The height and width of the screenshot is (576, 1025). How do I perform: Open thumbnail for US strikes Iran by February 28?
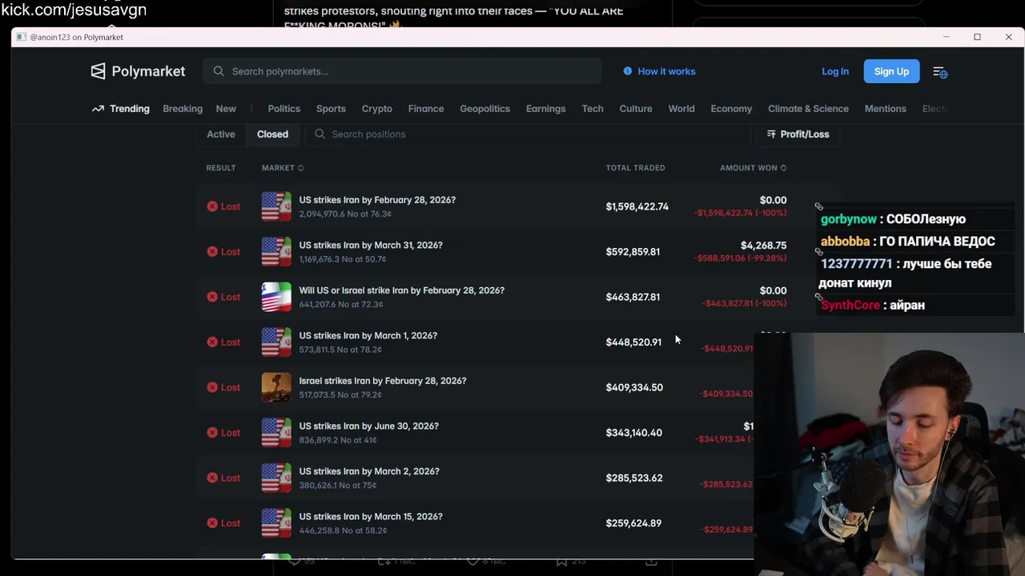[276, 206]
